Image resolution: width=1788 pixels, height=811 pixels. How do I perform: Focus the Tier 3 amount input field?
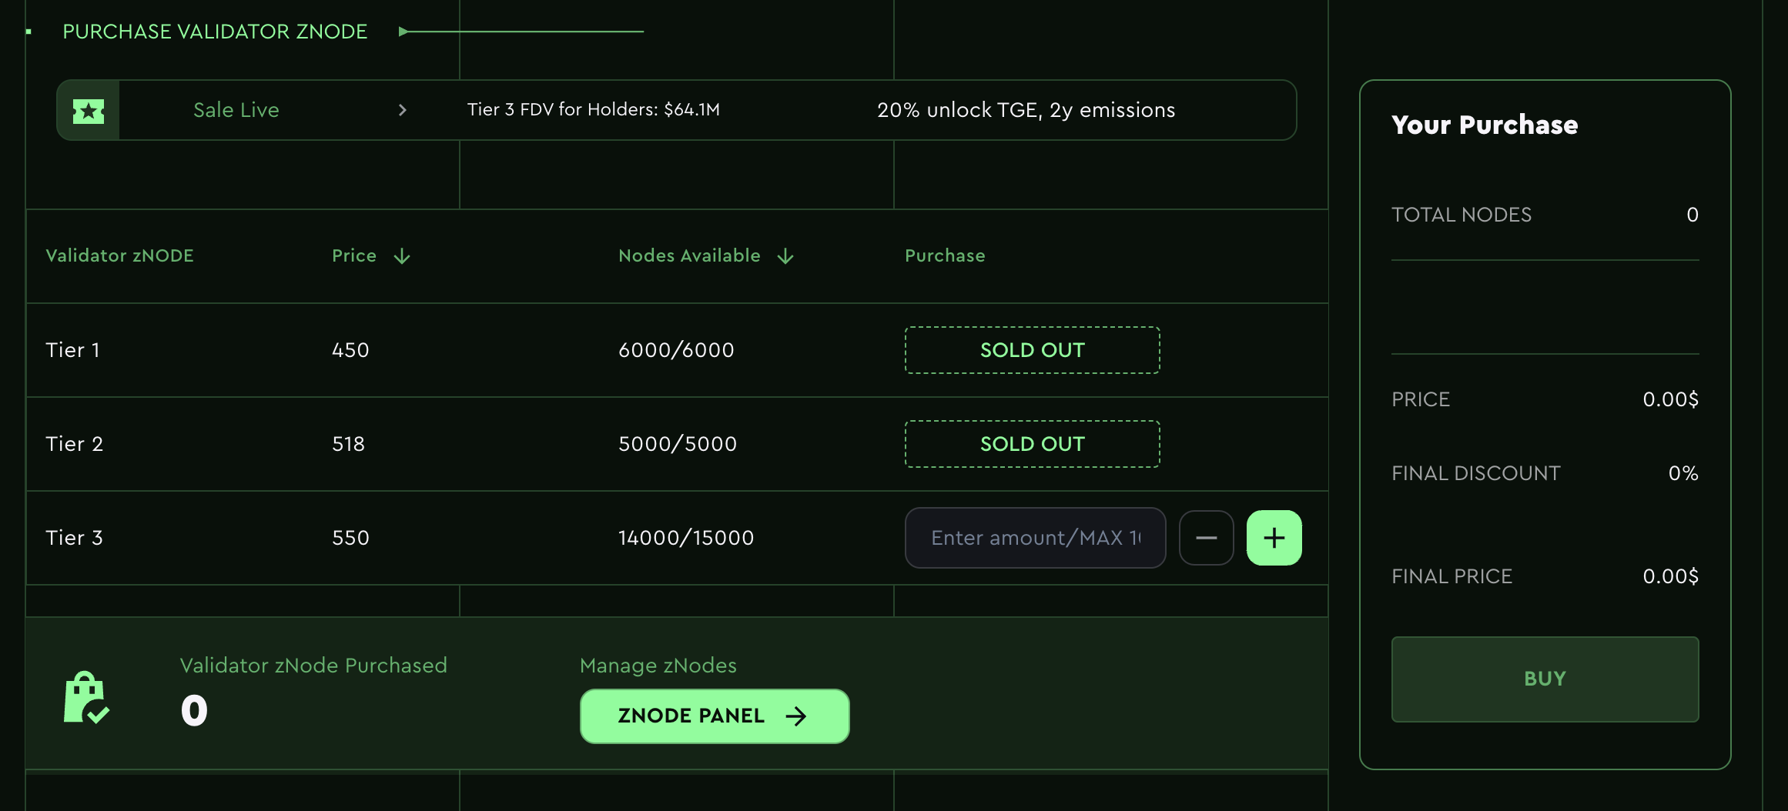(x=1035, y=538)
